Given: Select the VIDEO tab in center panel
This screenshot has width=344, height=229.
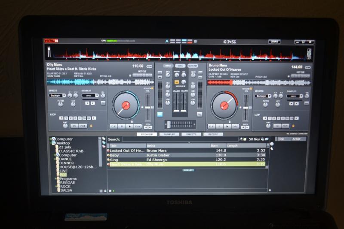Looking at the screenshot, I should (180, 66).
